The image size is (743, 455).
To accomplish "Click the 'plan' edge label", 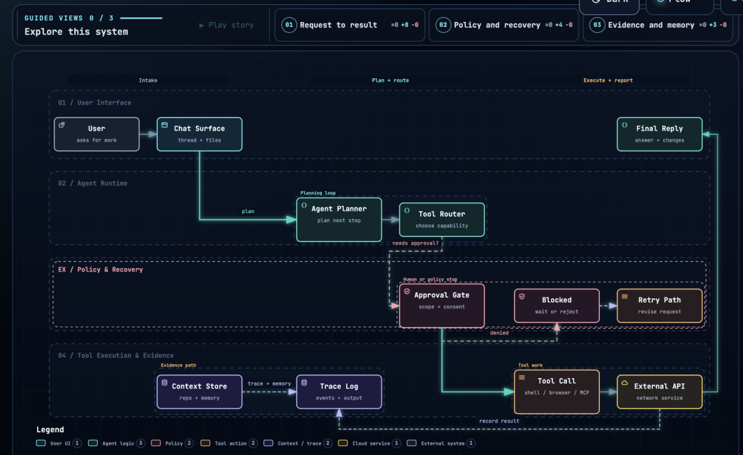I will coord(248,211).
